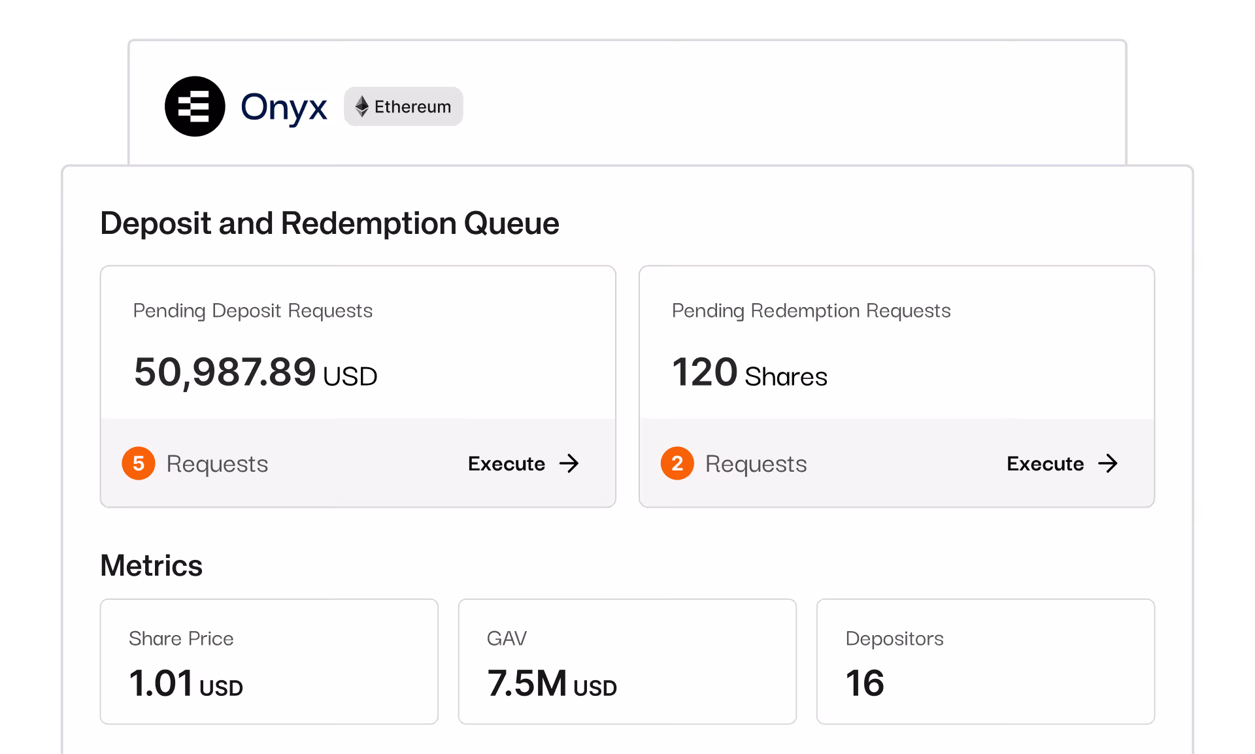Select the Depositors metric card
The width and height of the screenshot is (1255, 754).
985,661
